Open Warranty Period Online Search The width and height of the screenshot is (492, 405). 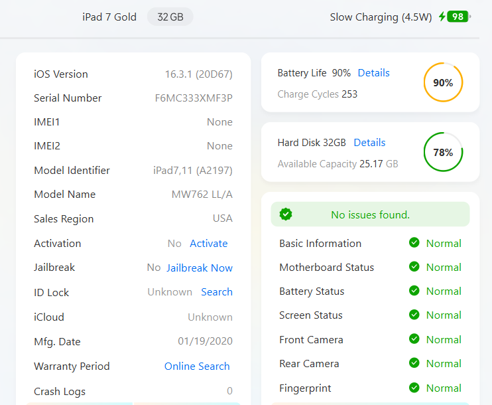tap(197, 366)
